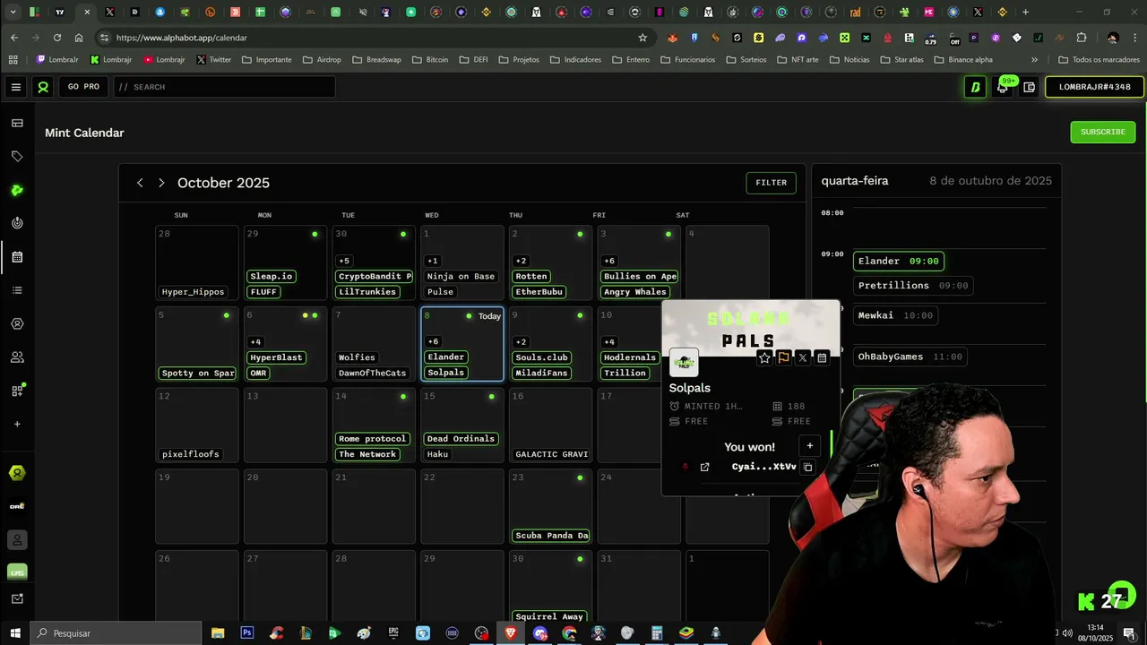This screenshot has width=1147, height=645.
Task: Select GALACTIC GRAVI event on October 16
Action: [x=551, y=454]
